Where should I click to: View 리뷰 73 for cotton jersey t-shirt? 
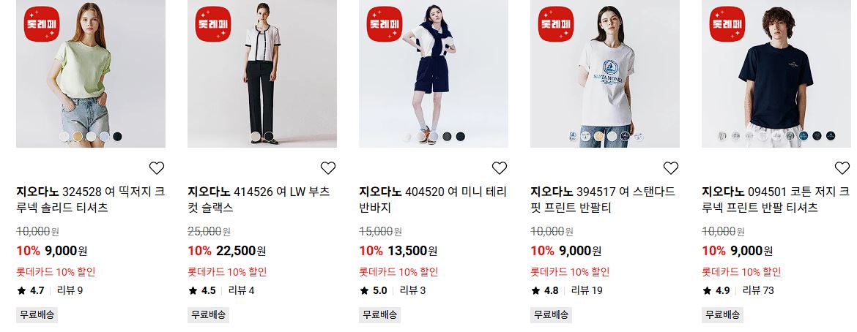758,290
